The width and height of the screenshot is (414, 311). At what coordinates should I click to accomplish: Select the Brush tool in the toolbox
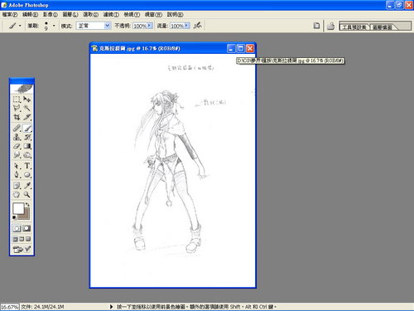coord(27,128)
